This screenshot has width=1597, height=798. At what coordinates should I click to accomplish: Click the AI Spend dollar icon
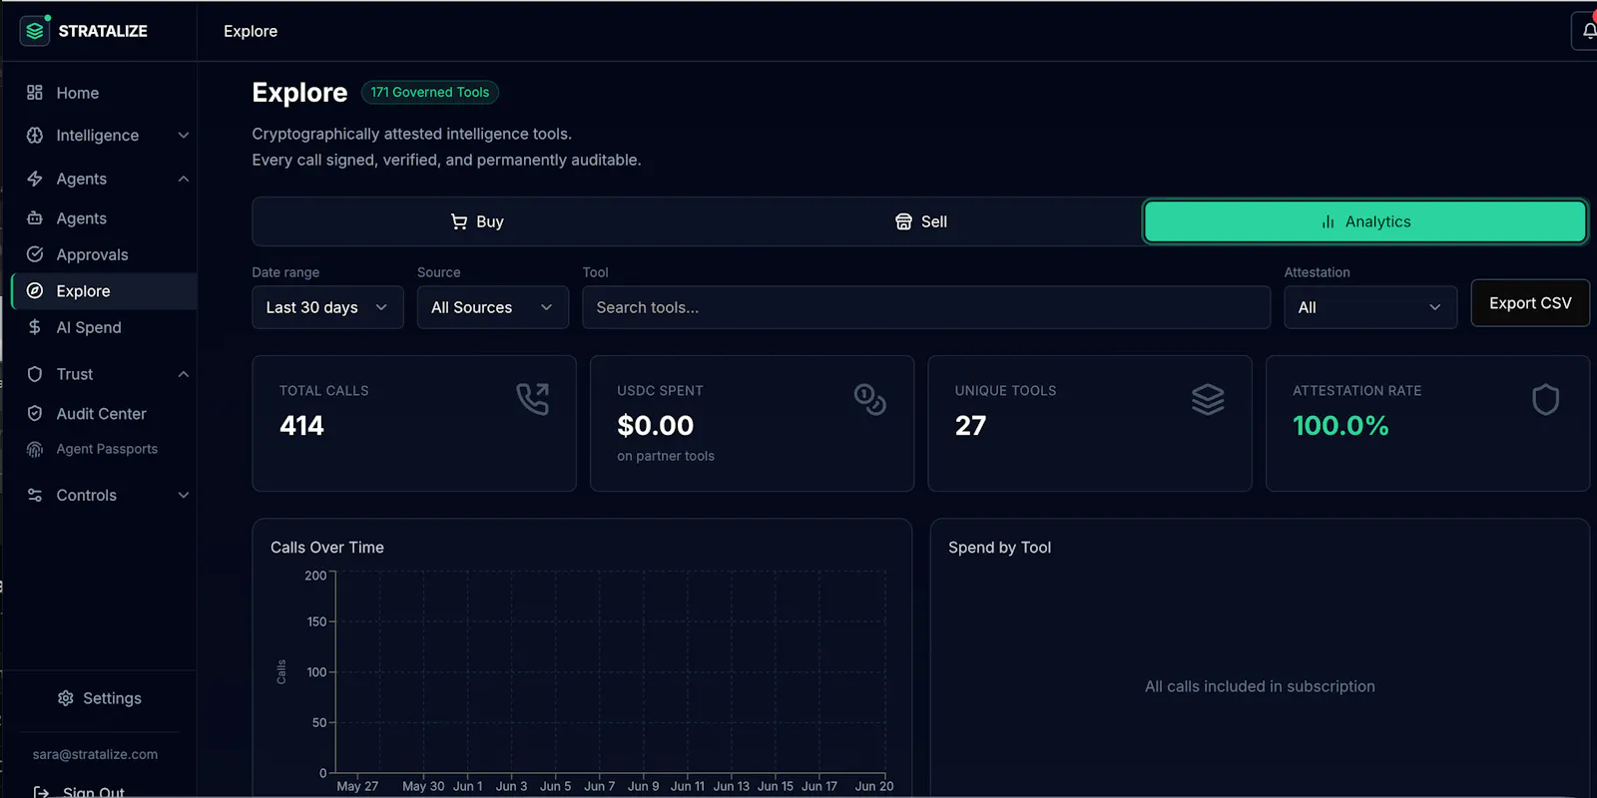35,327
